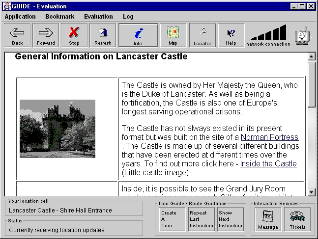Click the scrollbar down arrow
The image size is (318, 239).
311,192
